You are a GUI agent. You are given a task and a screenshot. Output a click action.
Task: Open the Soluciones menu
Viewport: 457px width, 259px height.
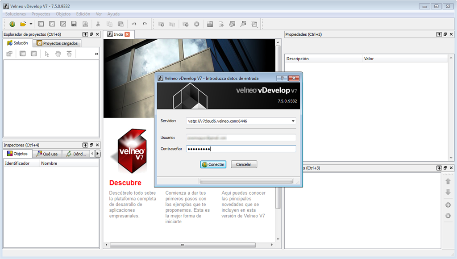16,14
